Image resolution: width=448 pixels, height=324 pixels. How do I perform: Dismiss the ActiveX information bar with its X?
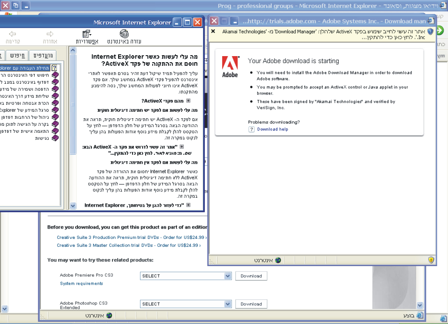tap(213, 31)
